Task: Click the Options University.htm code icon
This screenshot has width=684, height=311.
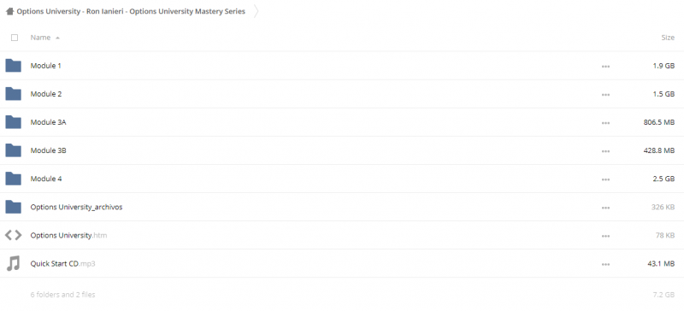Action: click(13, 236)
